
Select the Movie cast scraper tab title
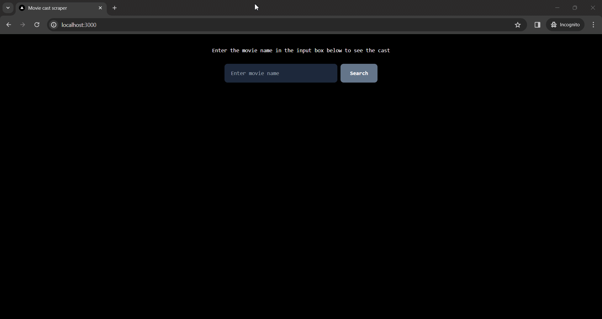[x=48, y=8]
